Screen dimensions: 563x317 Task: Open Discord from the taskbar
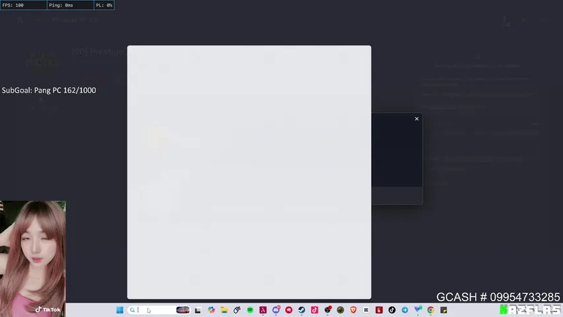click(276, 310)
